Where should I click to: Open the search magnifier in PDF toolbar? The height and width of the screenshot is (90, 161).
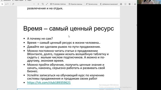pyautogui.click(x=13, y=4)
